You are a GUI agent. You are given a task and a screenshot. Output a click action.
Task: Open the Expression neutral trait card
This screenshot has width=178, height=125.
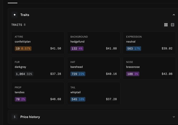coord(149,43)
